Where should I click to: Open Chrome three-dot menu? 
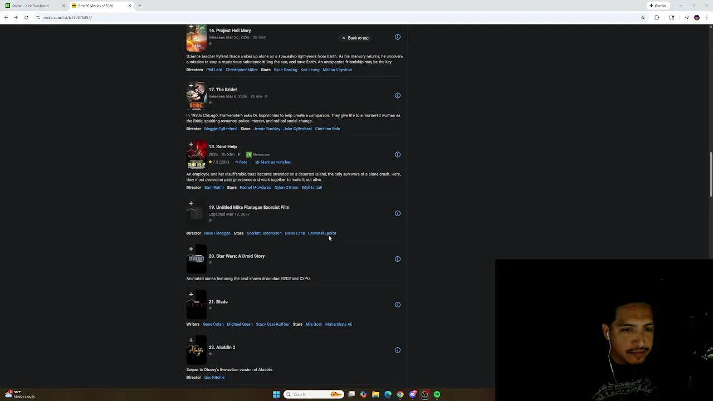coord(707,17)
